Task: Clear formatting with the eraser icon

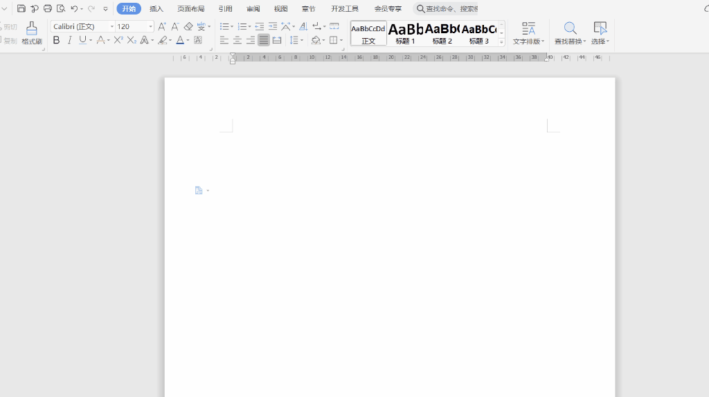Action: coord(188,26)
